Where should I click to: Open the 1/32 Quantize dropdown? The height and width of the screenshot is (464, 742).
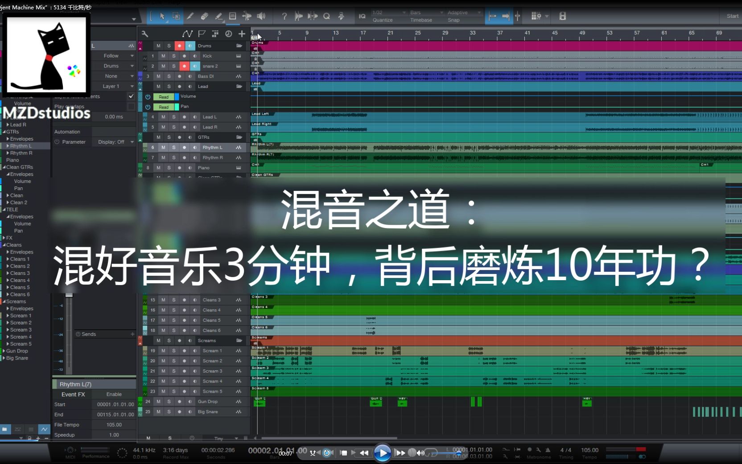[x=389, y=12]
